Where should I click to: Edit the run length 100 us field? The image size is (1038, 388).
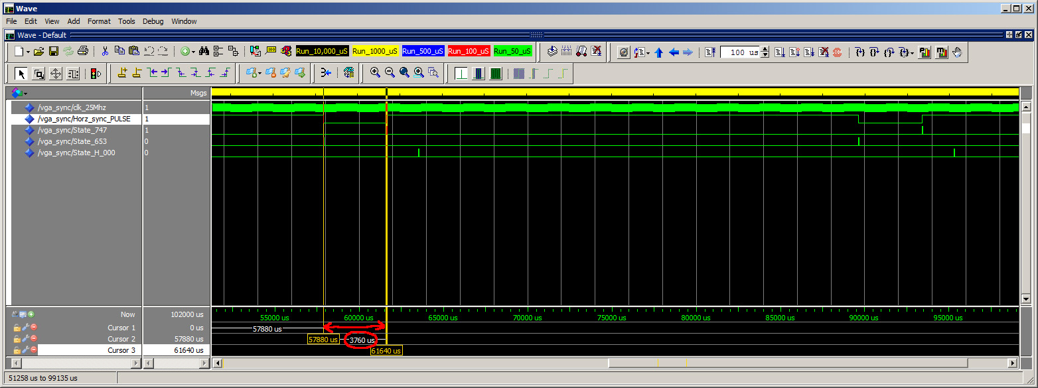click(x=739, y=52)
